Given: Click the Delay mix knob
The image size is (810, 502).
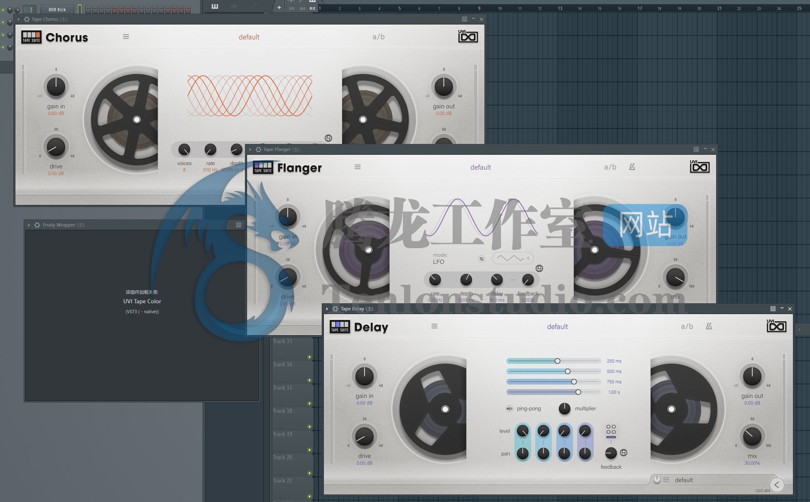Looking at the screenshot, I should [x=752, y=436].
